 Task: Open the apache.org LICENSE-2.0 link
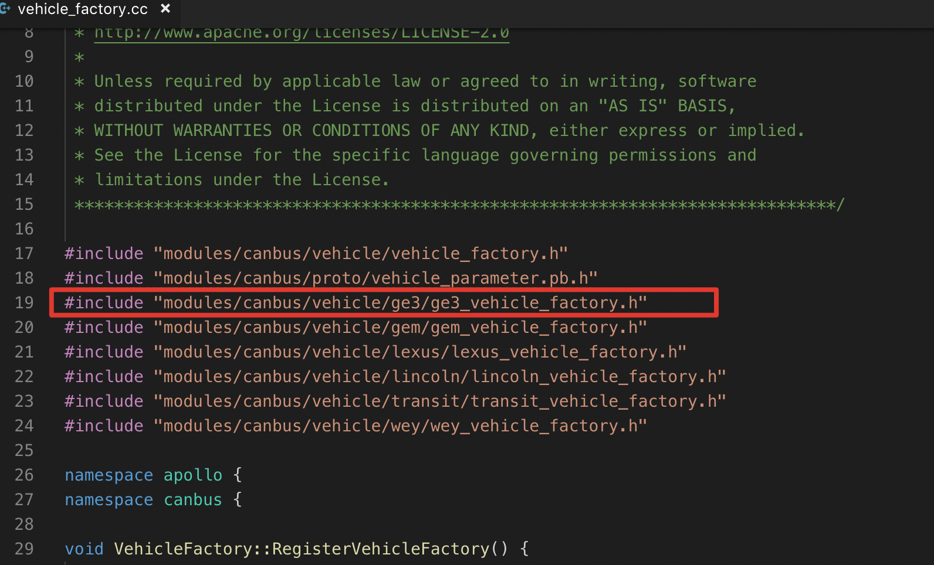coord(302,33)
